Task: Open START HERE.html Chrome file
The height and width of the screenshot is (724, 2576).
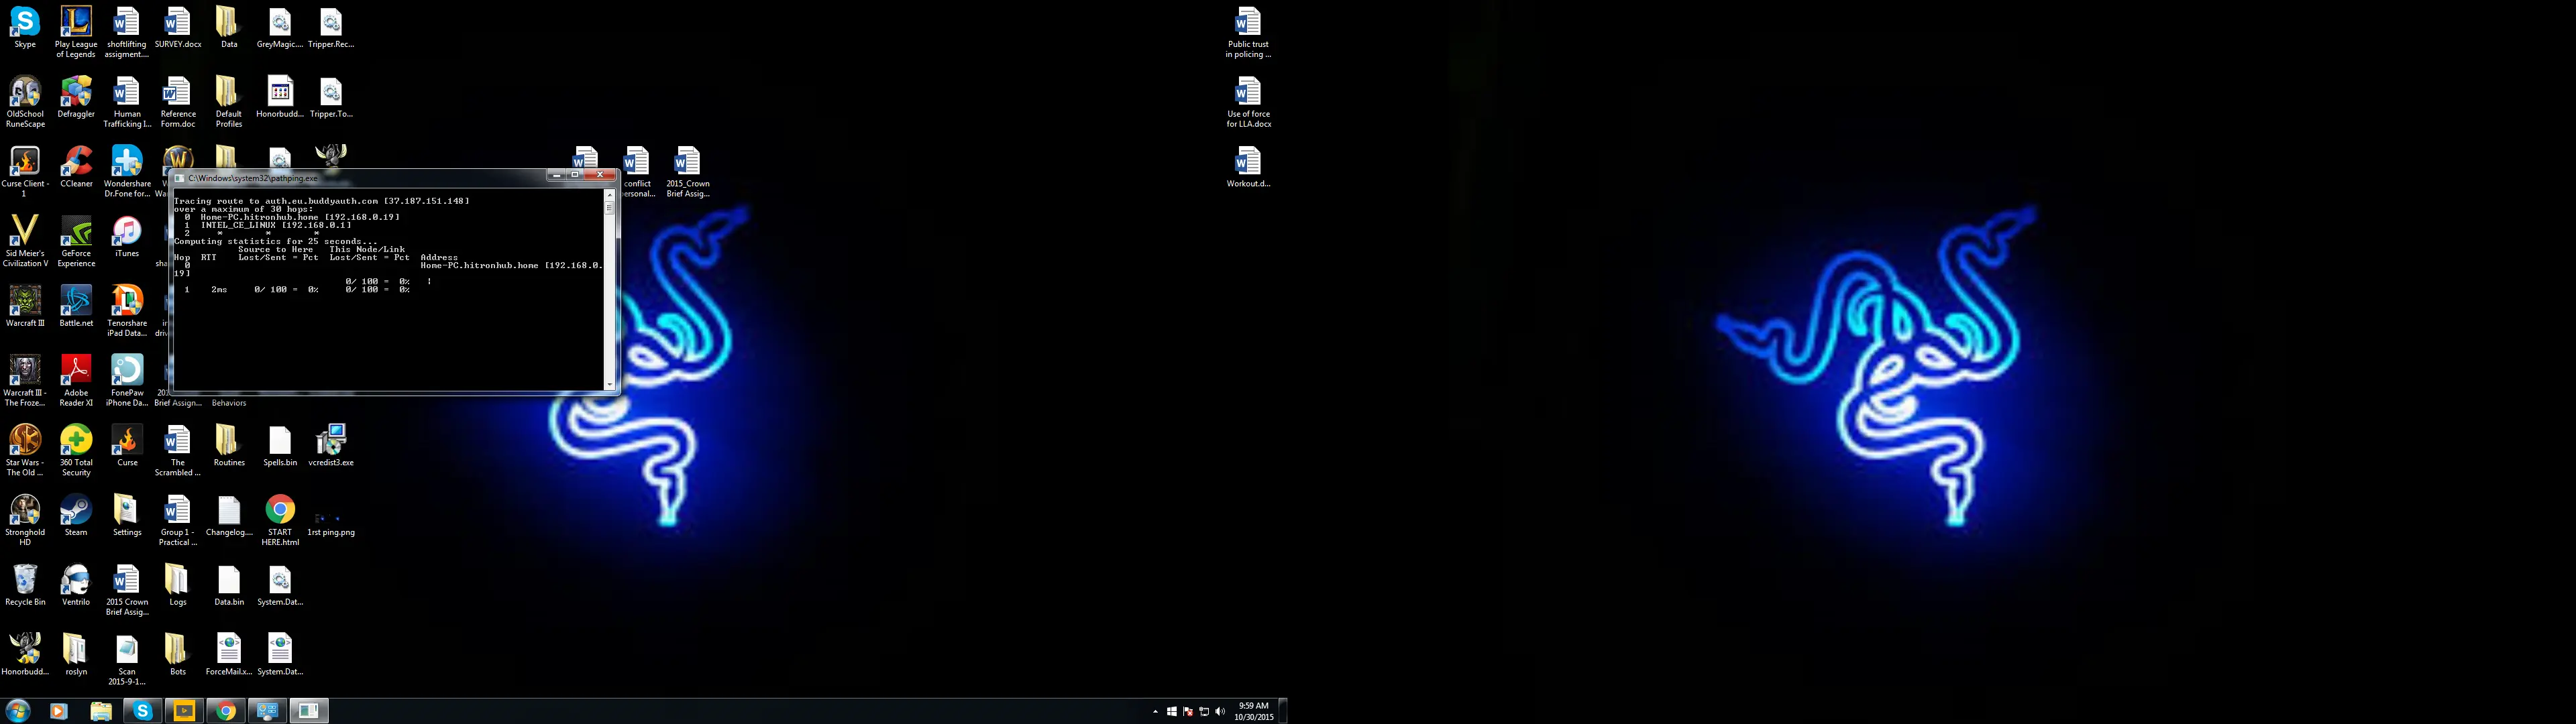Action: (280, 520)
